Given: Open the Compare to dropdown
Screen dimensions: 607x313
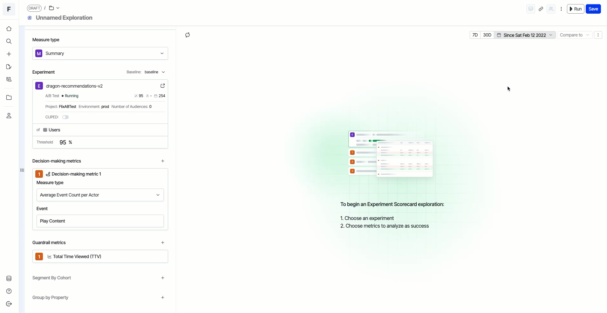Looking at the screenshot, I should 575,35.
